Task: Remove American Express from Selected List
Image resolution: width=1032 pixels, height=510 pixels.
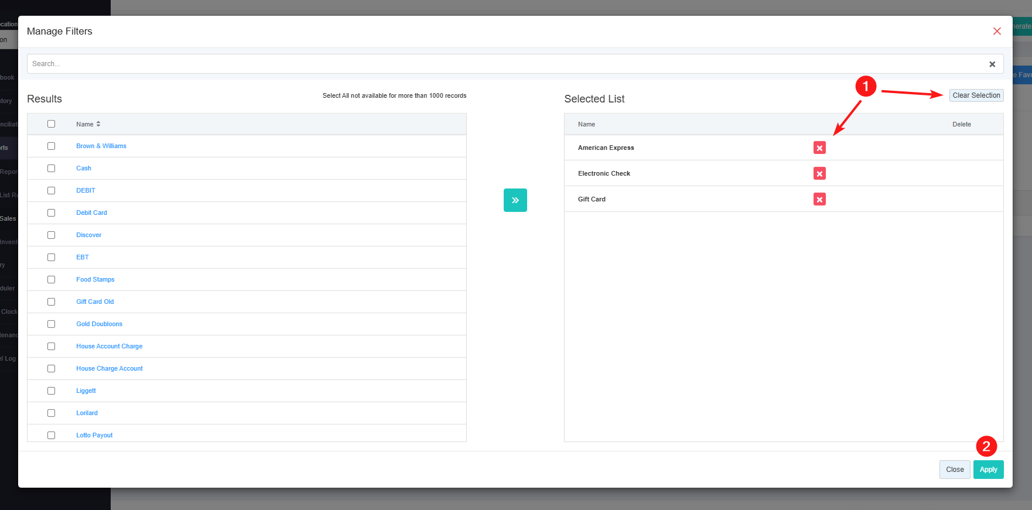Action: click(x=819, y=148)
